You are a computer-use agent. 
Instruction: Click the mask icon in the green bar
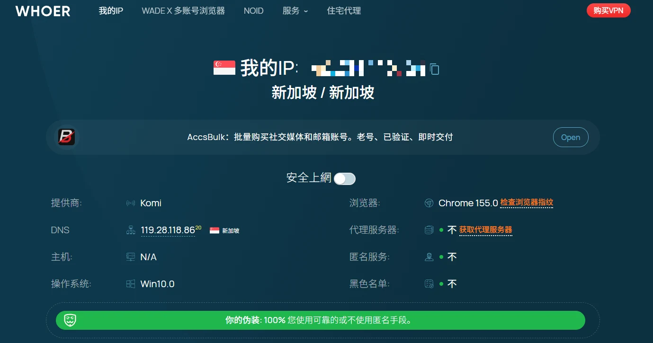click(71, 320)
